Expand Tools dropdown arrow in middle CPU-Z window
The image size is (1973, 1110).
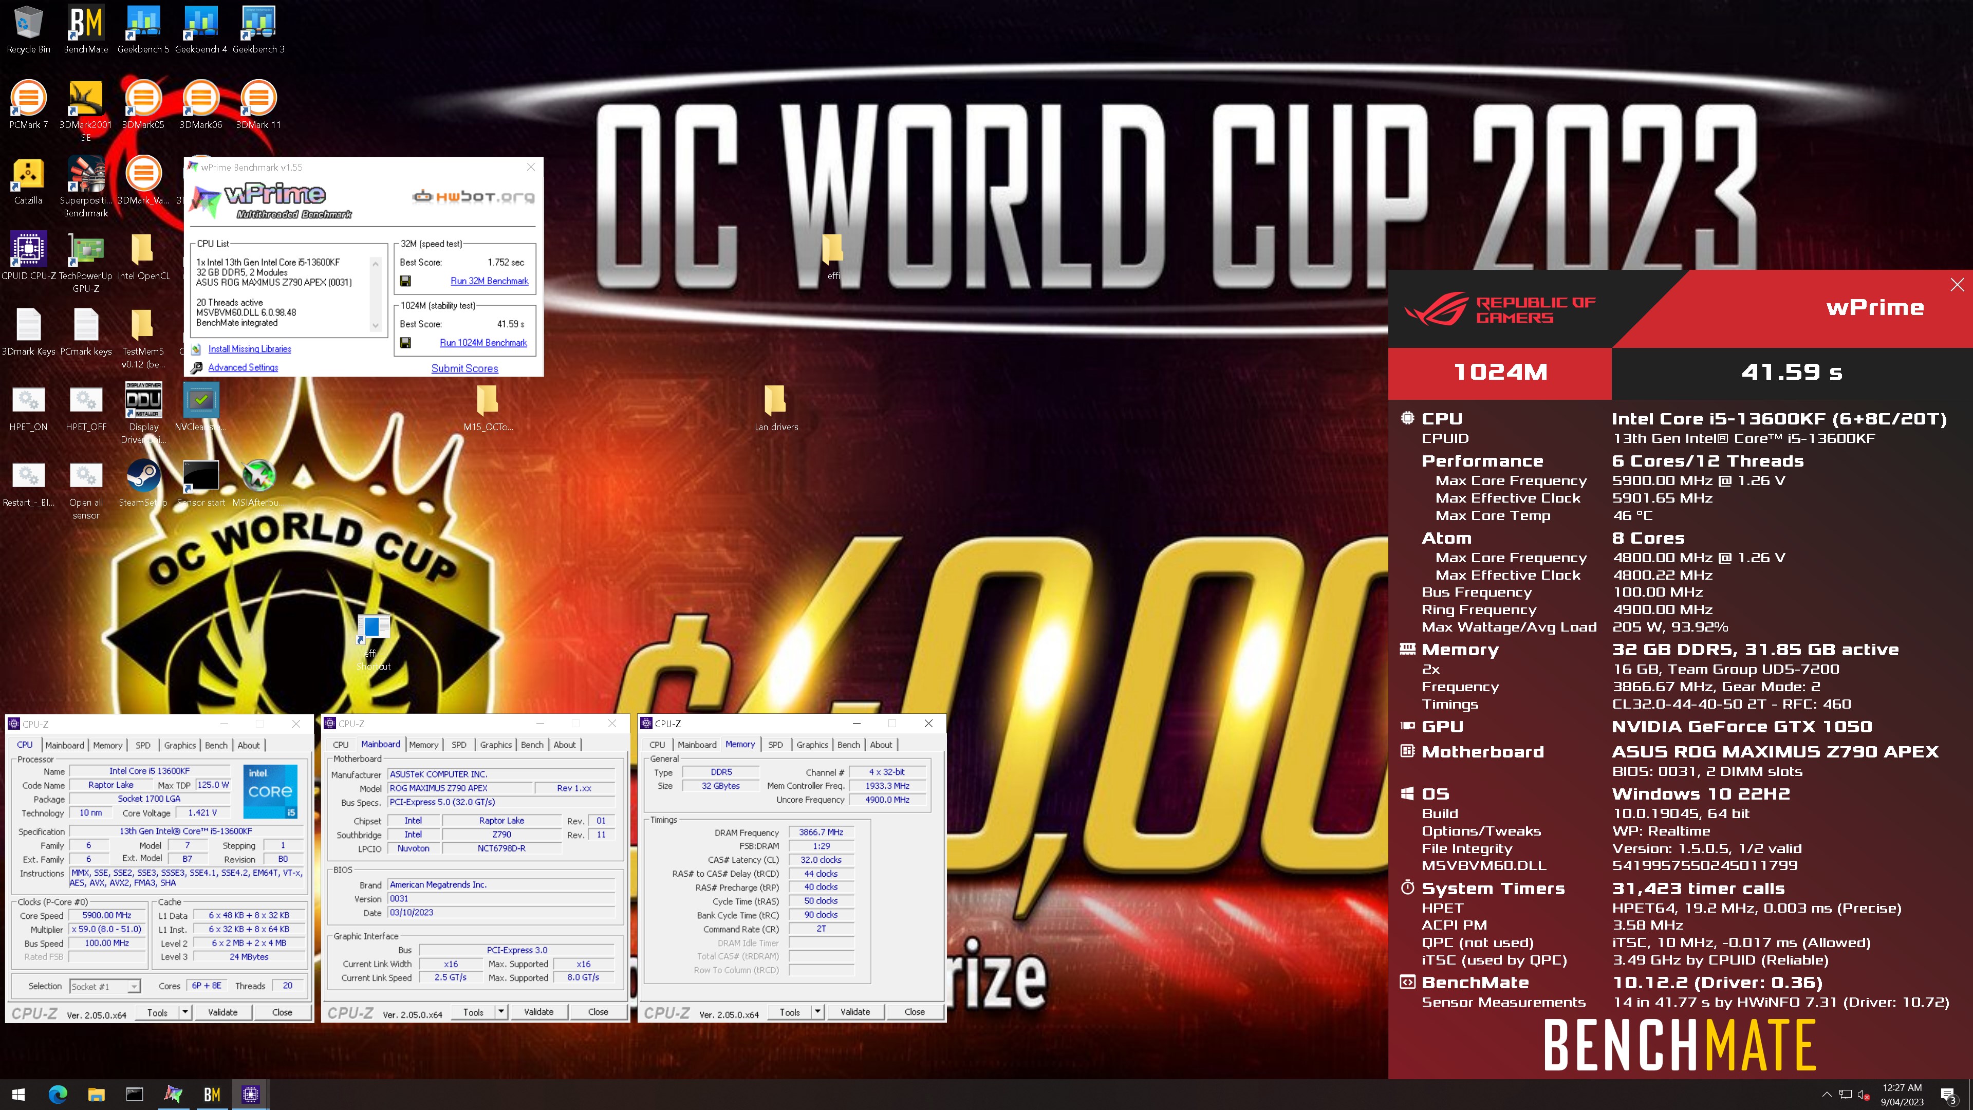coord(501,1012)
